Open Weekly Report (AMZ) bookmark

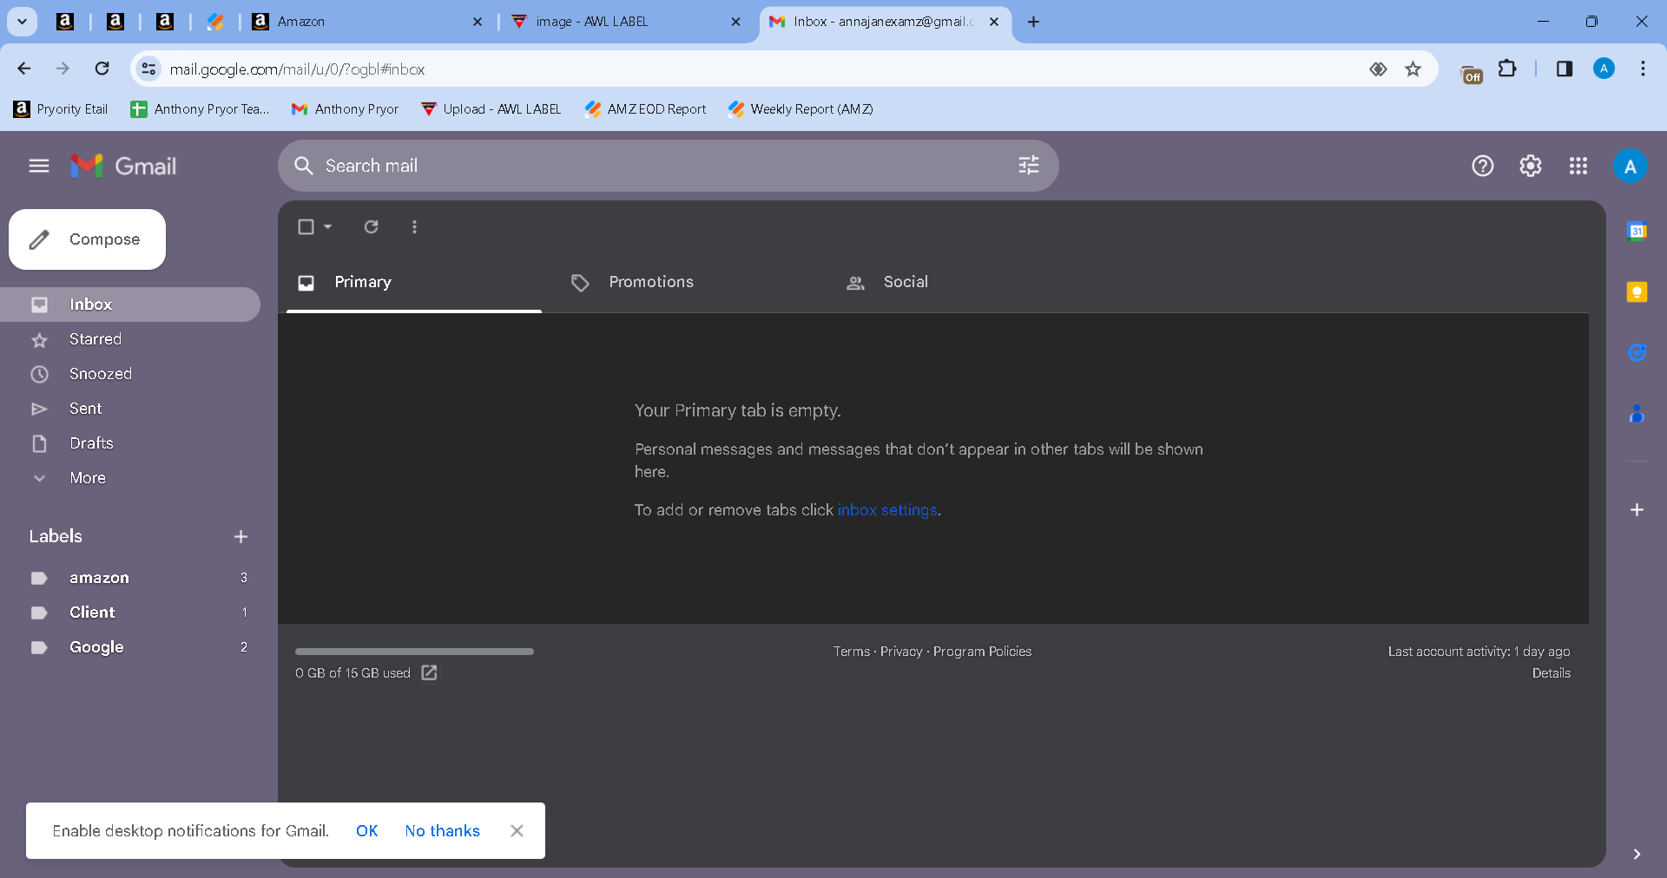[801, 109]
